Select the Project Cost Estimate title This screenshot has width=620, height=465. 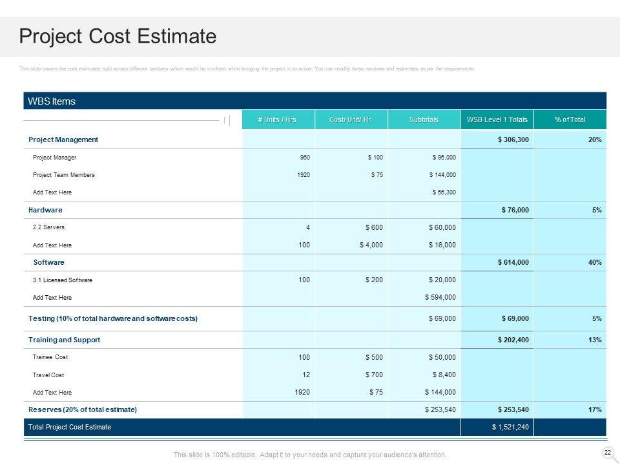(x=118, y=37)
